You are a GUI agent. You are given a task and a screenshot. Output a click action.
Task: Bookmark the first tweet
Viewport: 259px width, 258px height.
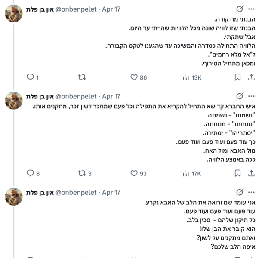point(237,77)
